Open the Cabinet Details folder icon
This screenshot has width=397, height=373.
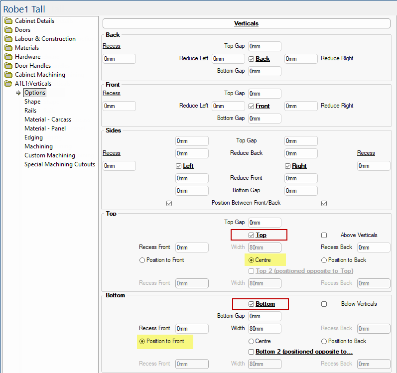click(x=8, y=21)
